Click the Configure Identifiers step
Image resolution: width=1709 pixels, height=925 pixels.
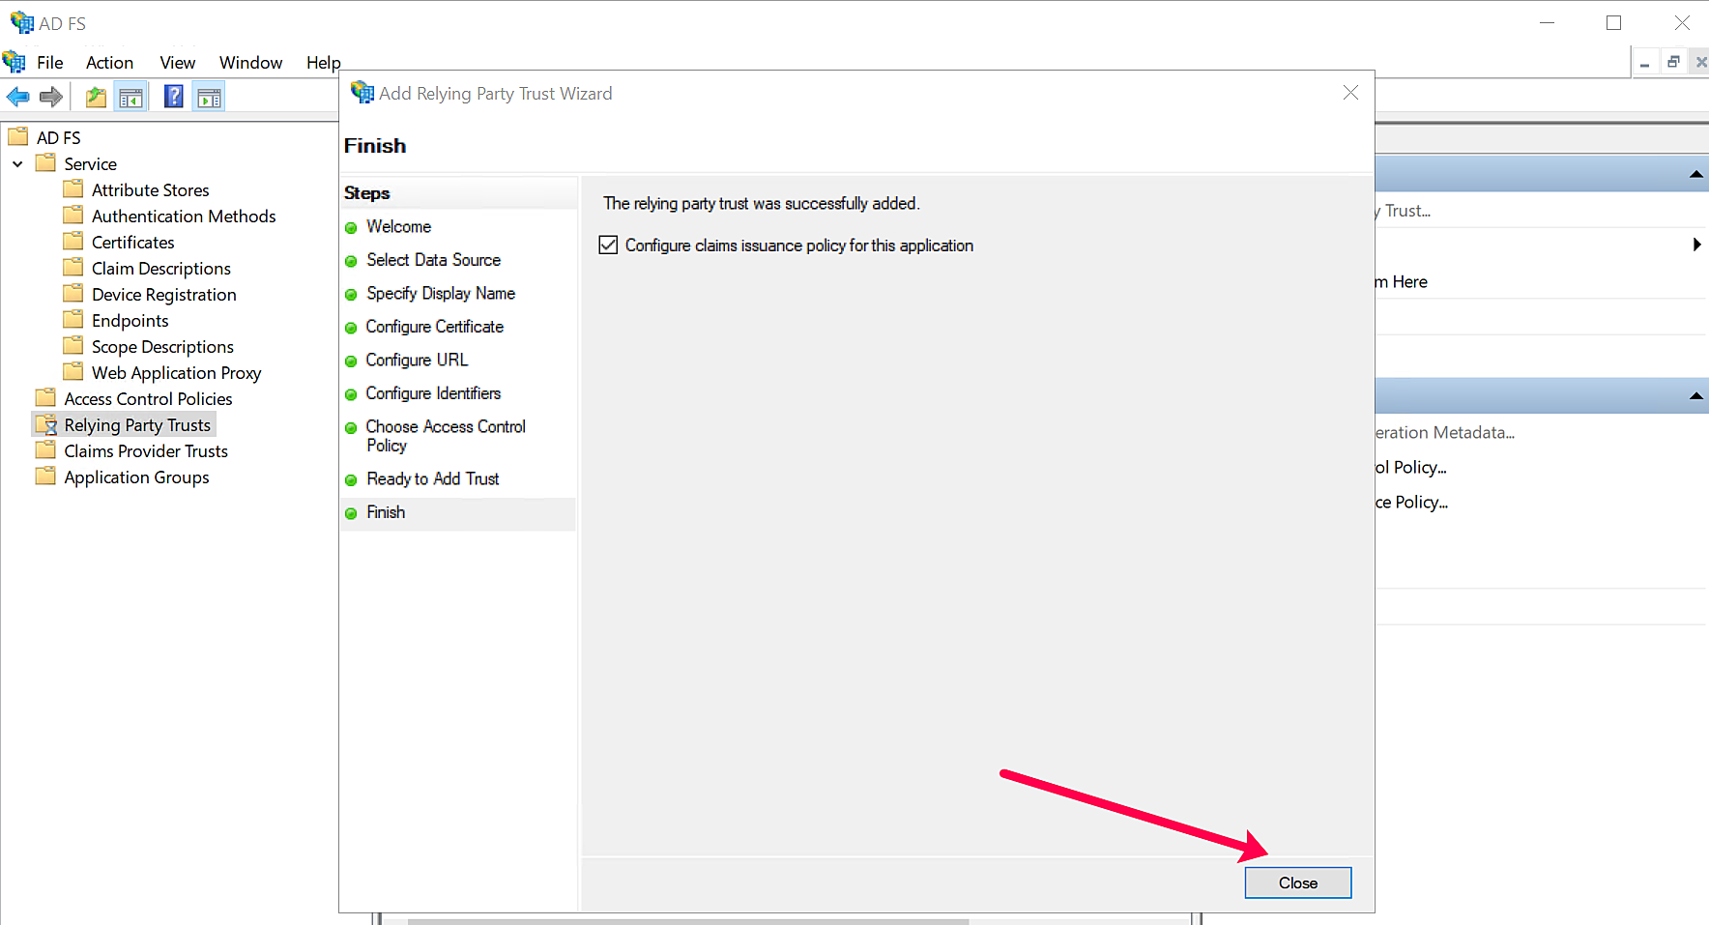pyautogui.click(x=433, y=393)
